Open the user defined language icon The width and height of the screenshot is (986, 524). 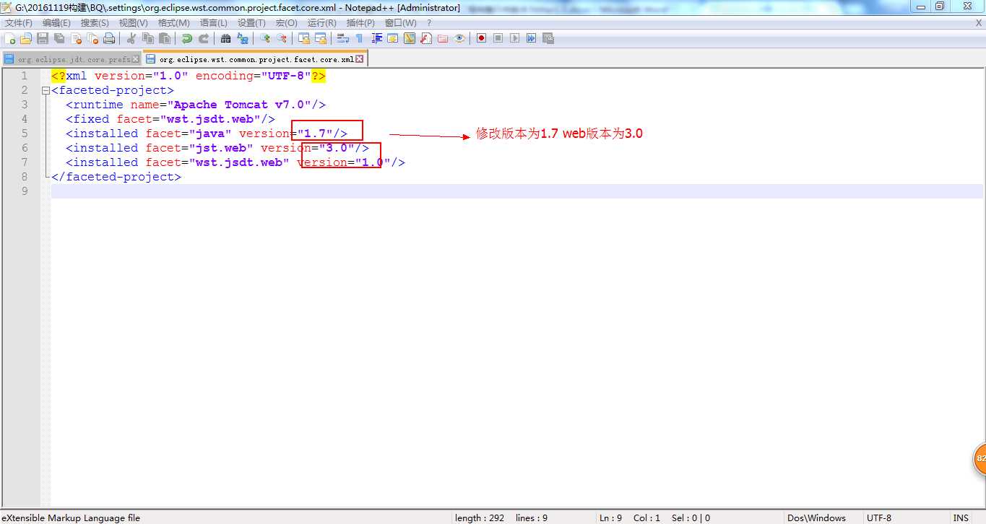pos(393,38)
